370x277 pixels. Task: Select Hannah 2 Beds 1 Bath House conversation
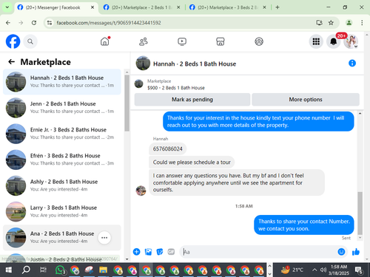tap(62, 82)
